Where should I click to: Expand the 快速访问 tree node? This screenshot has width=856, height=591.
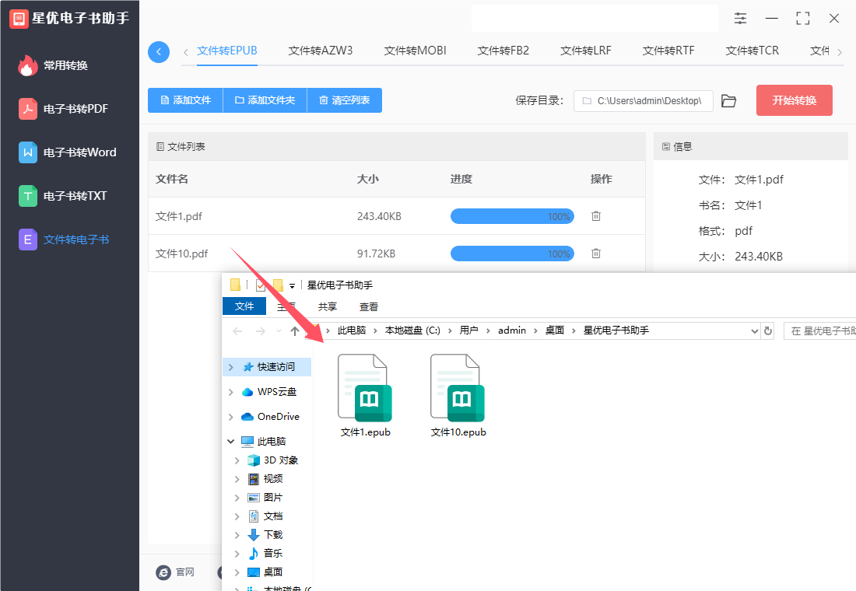231,367
